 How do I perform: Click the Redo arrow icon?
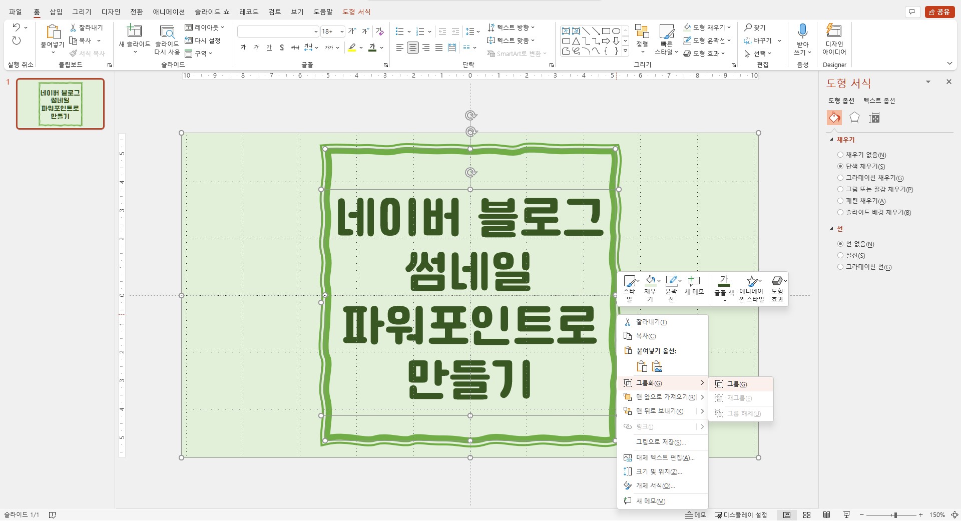[17, 41]
